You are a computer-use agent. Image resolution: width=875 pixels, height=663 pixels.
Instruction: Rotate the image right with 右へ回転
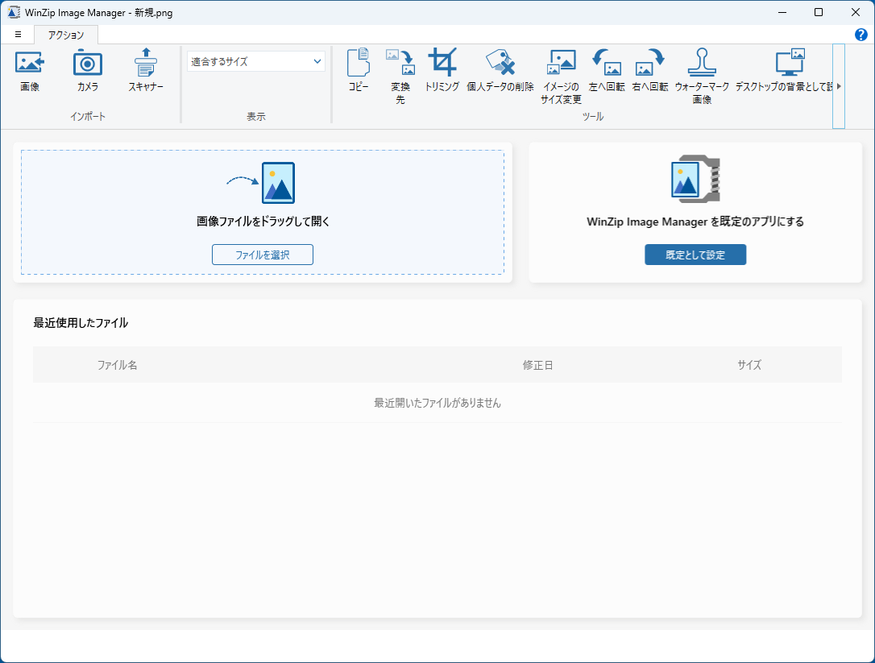click(649, 70)
